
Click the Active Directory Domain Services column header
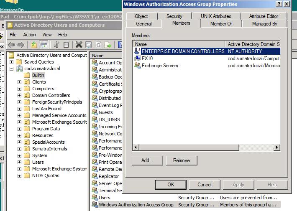[x=253, y=44]
